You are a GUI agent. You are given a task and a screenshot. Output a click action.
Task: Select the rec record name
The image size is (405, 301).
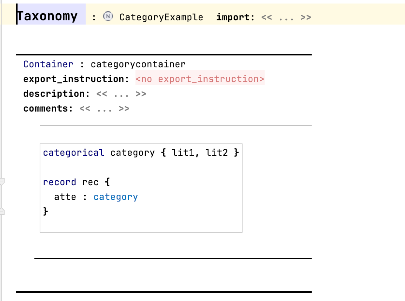pyautogui.click(x=91, y=182)
